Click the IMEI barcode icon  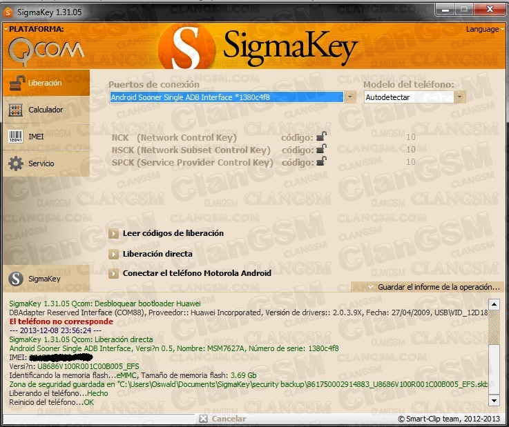pyautogui.click(x=16, y=137)
